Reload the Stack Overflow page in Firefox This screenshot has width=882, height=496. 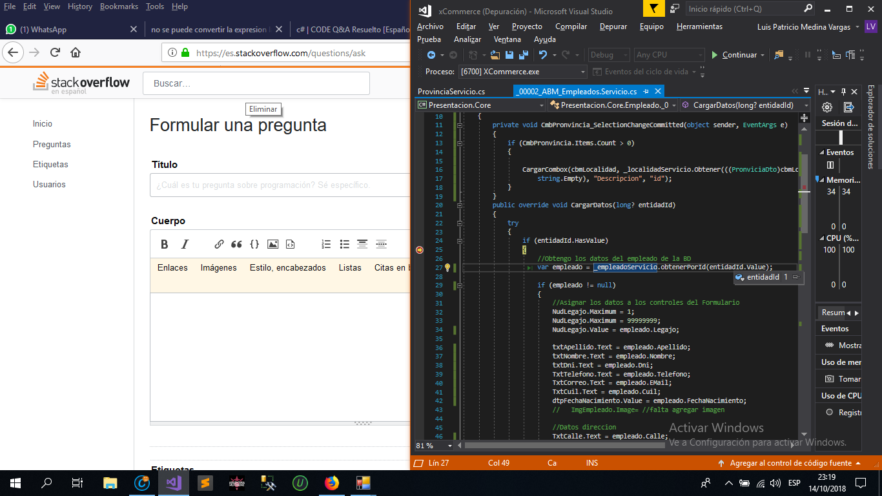(x=55, y=53)
